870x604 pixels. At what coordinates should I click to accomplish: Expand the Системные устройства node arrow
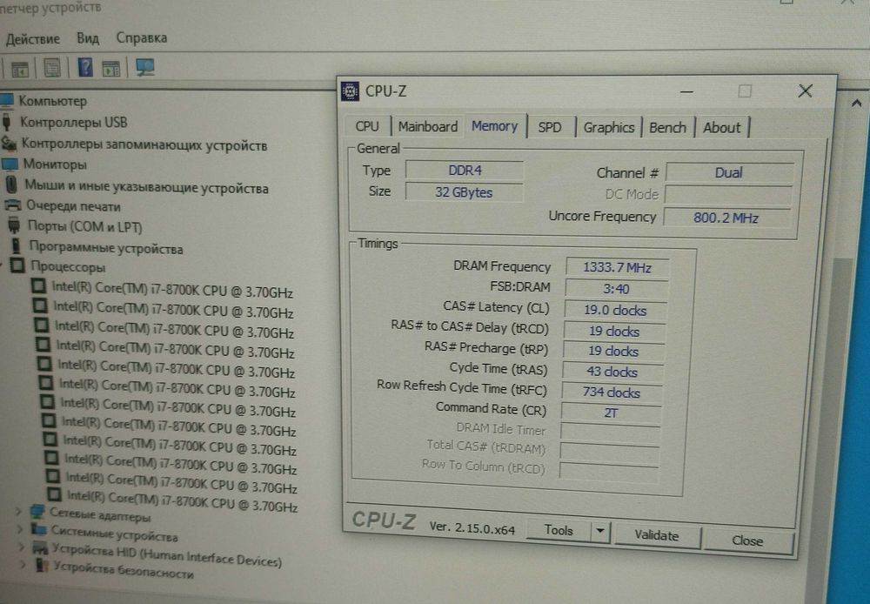20,529
